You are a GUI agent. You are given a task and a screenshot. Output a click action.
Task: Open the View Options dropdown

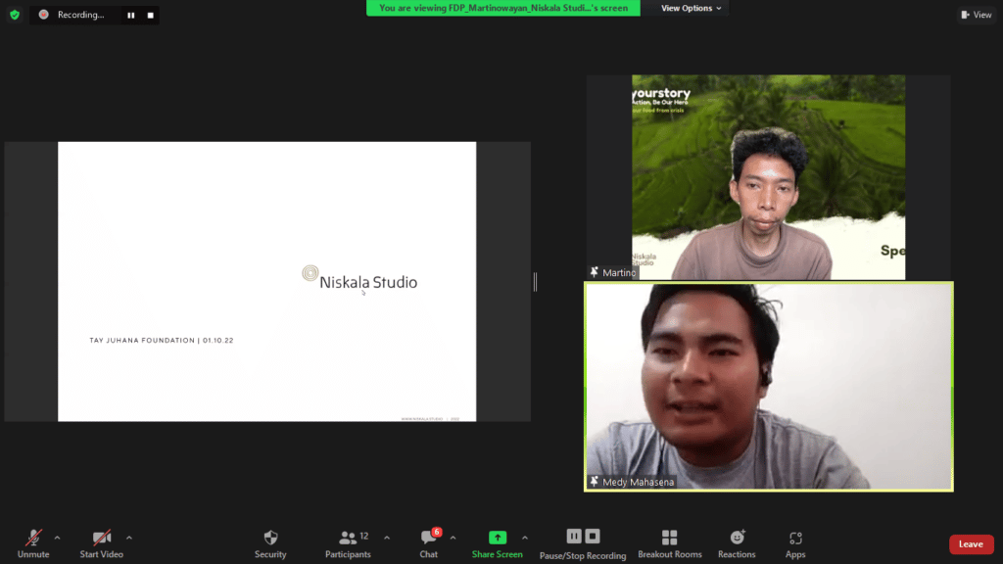tap(691, 8)
